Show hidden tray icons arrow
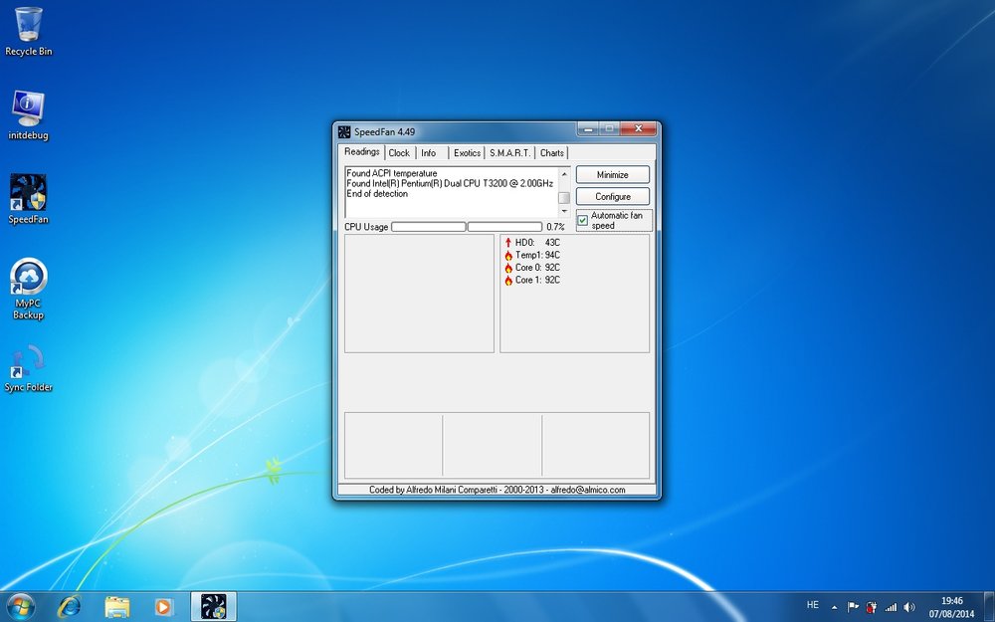Viewport: 995px width, 622px height. (x=834, y=607)
